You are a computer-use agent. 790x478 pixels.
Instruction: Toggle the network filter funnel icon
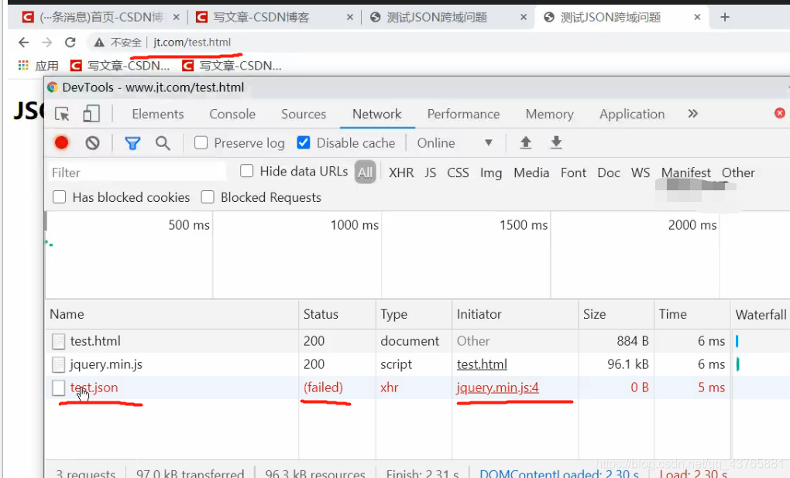pos(132,143)
